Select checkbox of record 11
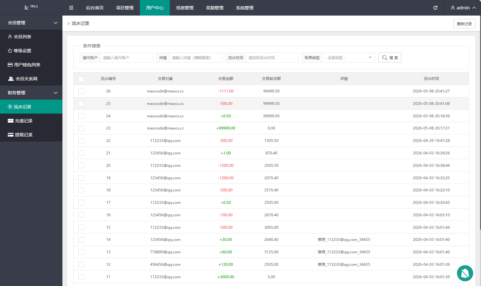This screenshot has height=286, width=481. point(81,277)
